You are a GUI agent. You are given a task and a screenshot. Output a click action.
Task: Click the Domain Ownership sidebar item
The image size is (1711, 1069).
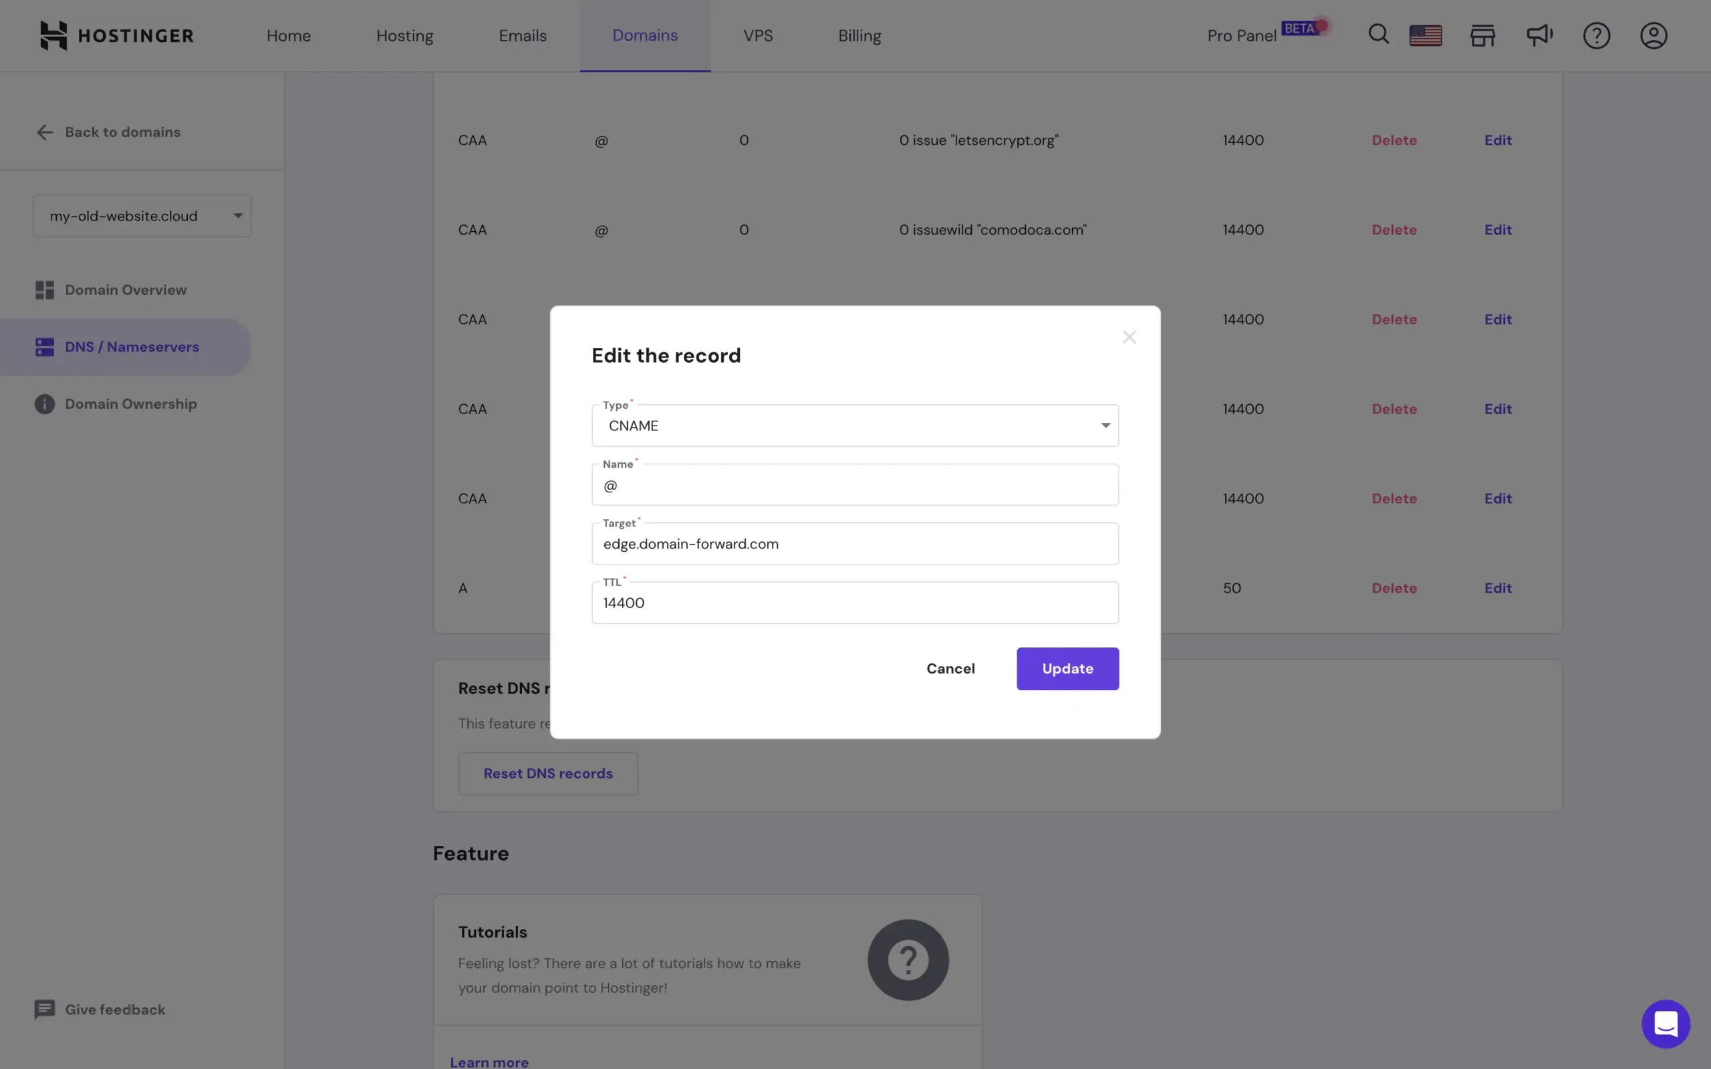[x=130, y=403]
